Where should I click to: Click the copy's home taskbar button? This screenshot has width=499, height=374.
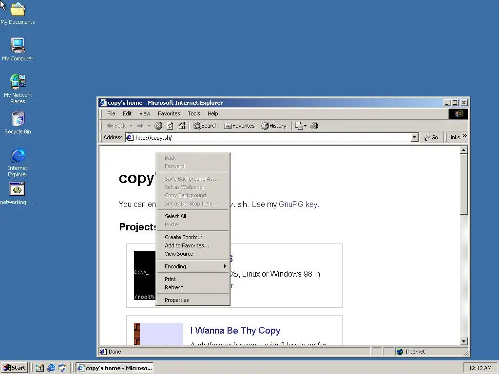[115, 368]
